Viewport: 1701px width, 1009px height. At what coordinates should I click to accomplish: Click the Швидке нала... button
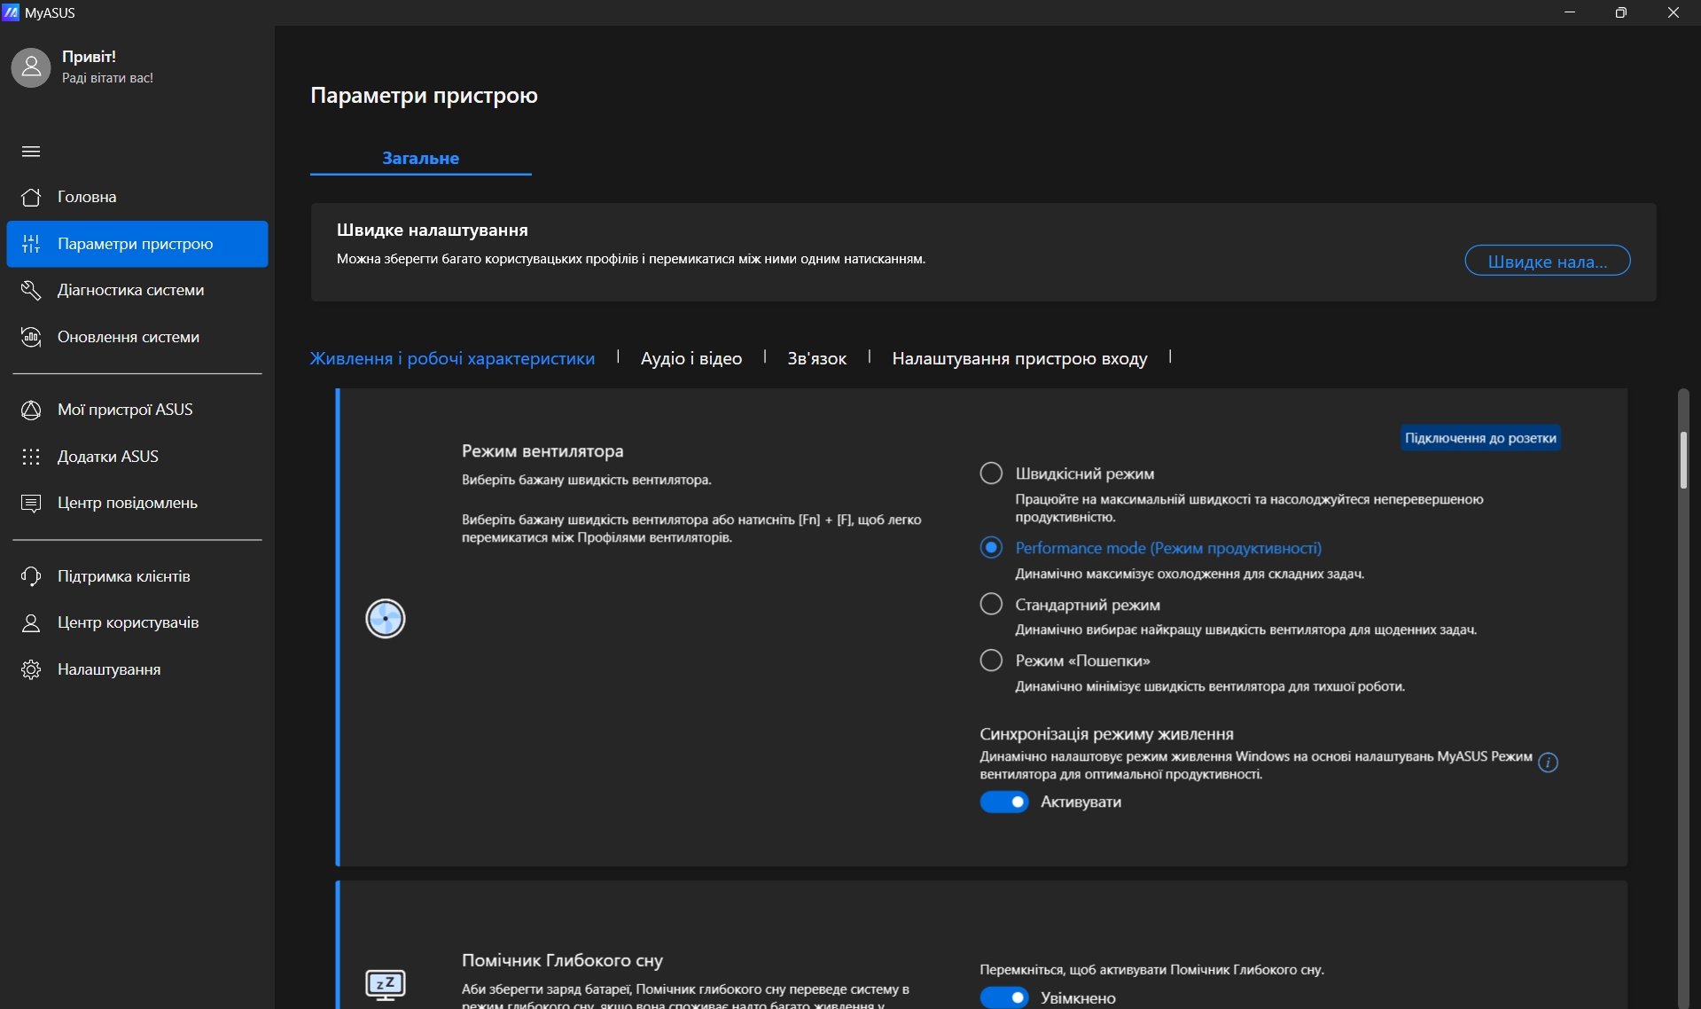tap(1547, 261)
